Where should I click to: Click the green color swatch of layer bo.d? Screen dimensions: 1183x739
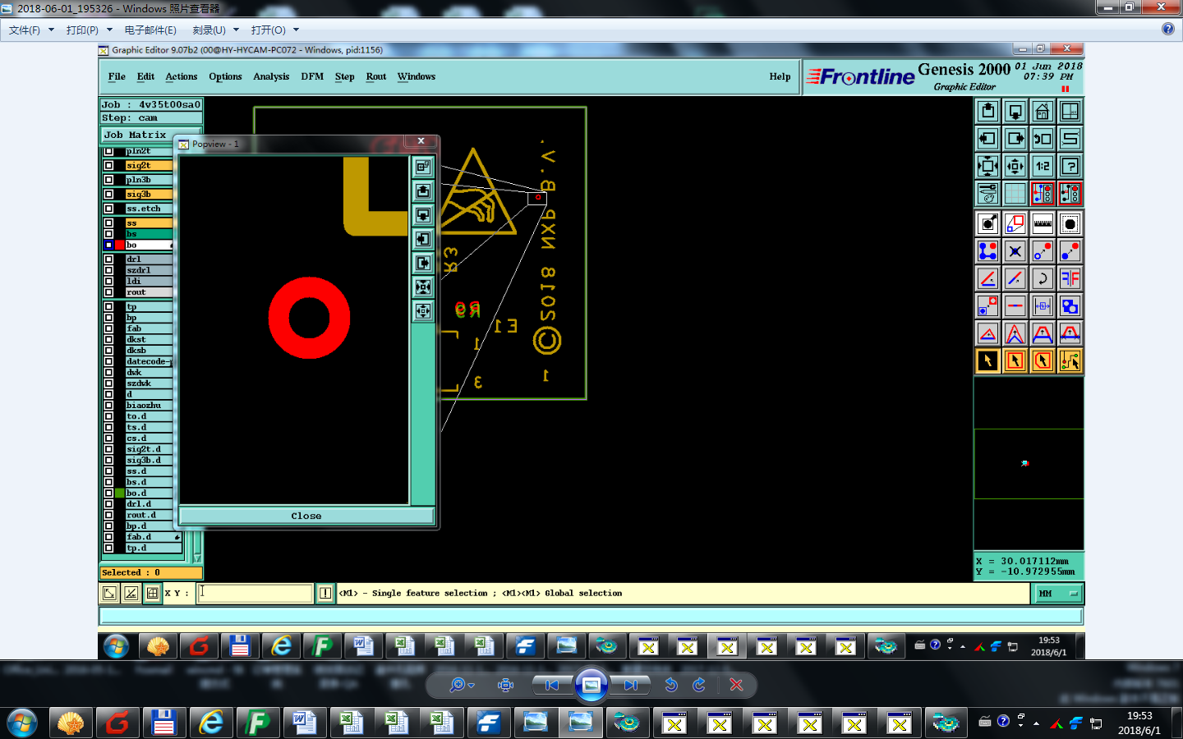pyautogui.click(x=120, y=493)
